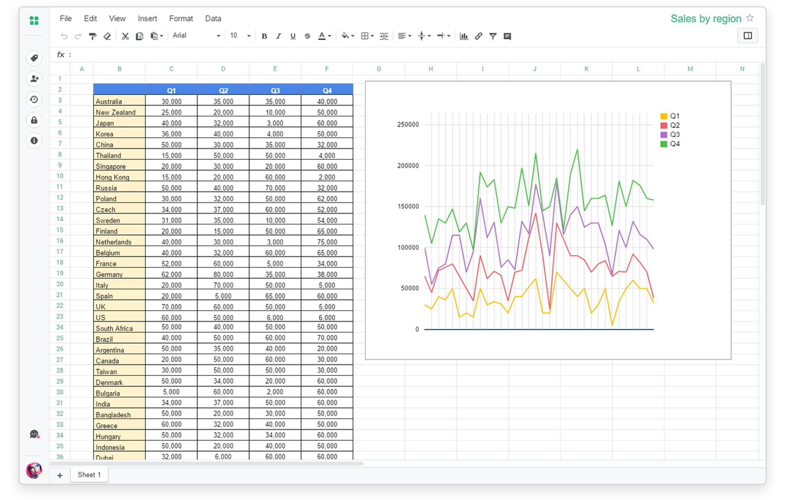Toggle strikethrough formatting

click(x=307, y=36)
